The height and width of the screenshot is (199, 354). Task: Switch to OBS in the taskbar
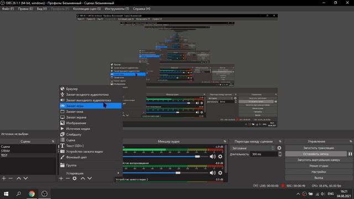(44, 194)
